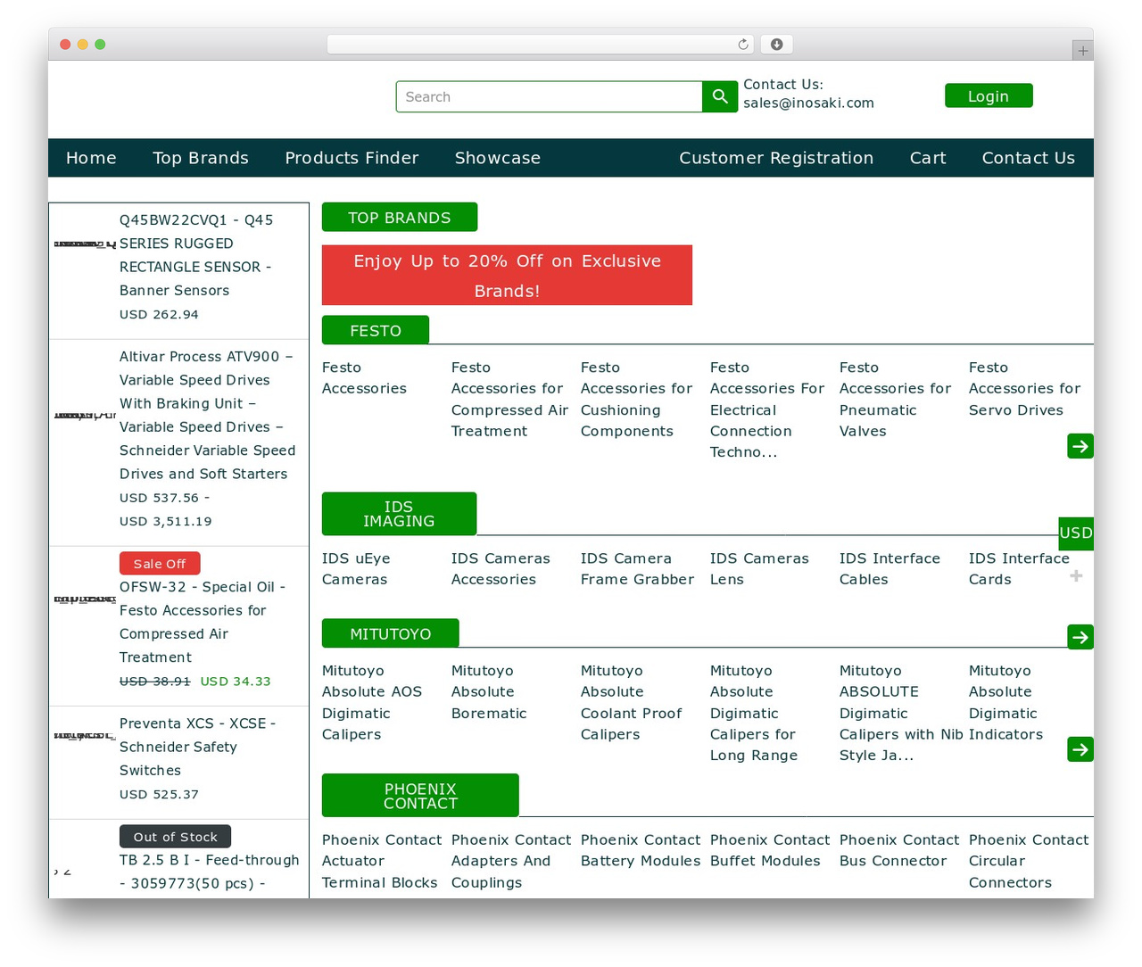Click the TOP BRANDS green heading button

(x=400, y=217)
